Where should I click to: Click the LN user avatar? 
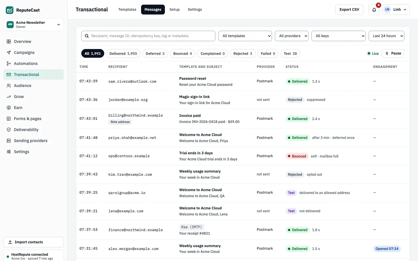tap(387, 10)
